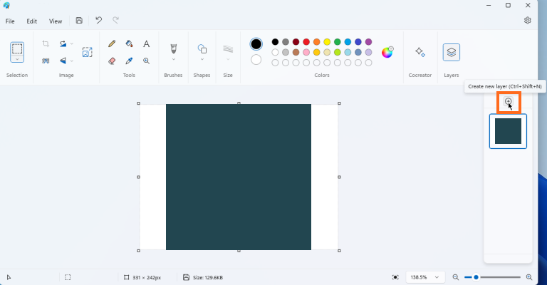This screenshot has height=285, width=547.
Task: Click the Undo arrow
Action: 99,21
